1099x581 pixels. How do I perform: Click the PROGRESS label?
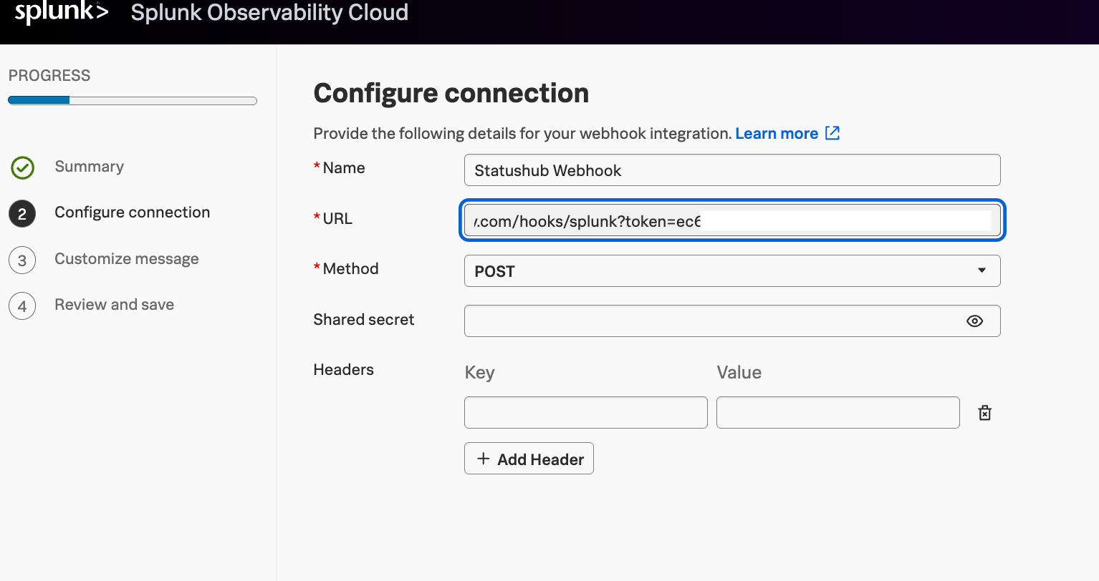49,76
